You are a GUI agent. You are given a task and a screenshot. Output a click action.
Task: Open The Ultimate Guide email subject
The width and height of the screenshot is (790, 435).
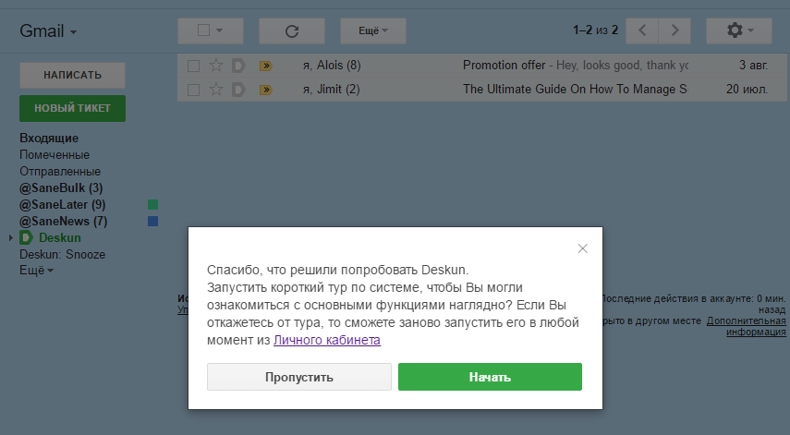click(x=575, y=89)
